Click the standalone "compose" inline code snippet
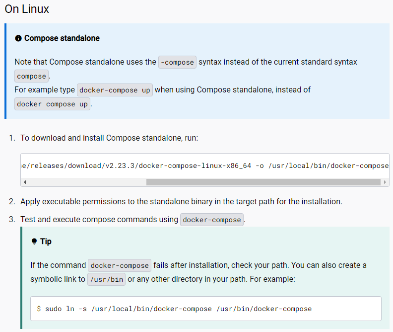Viewport: 393px width, 332px height. 32,76
